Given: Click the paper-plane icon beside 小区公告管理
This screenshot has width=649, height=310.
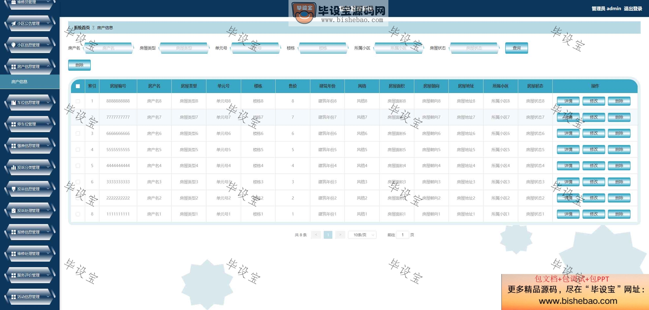Looking at the screenshot, I should [13, 24].
